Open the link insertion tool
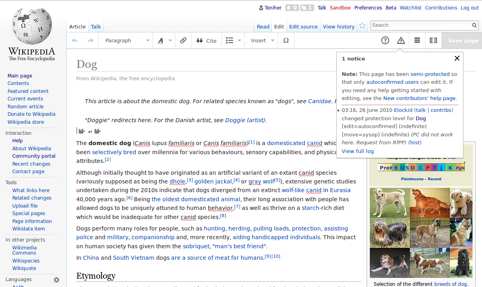482x287 pixels. 183,40
